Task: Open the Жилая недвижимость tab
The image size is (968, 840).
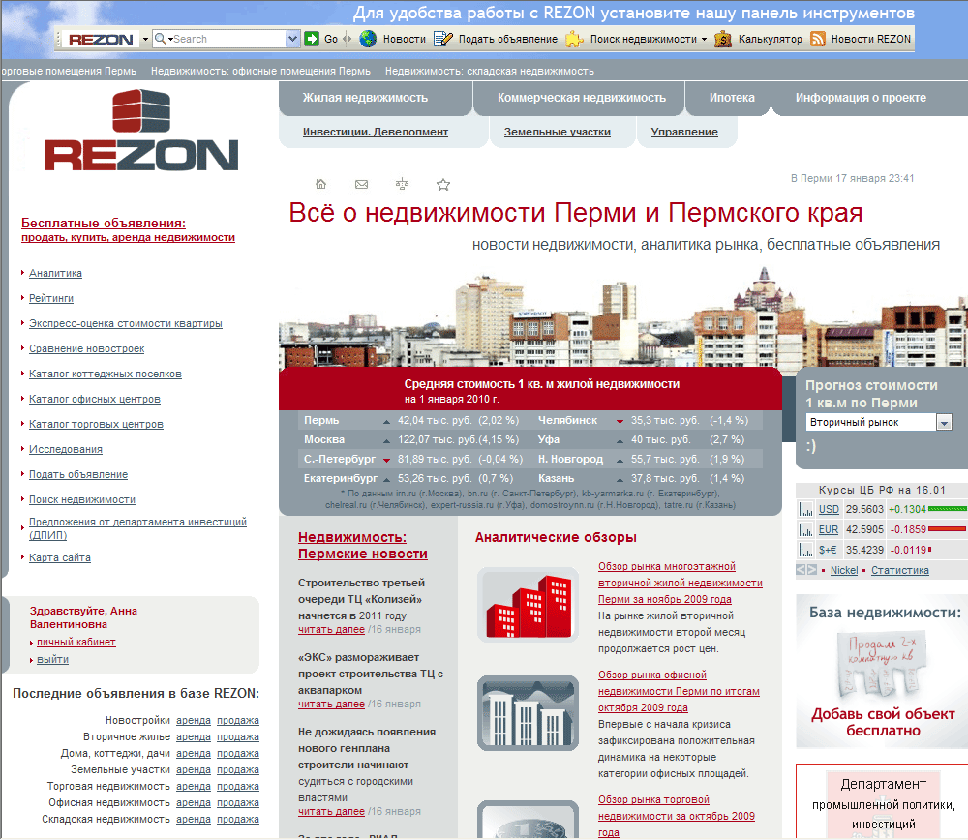Action: (x=365, y=98)
